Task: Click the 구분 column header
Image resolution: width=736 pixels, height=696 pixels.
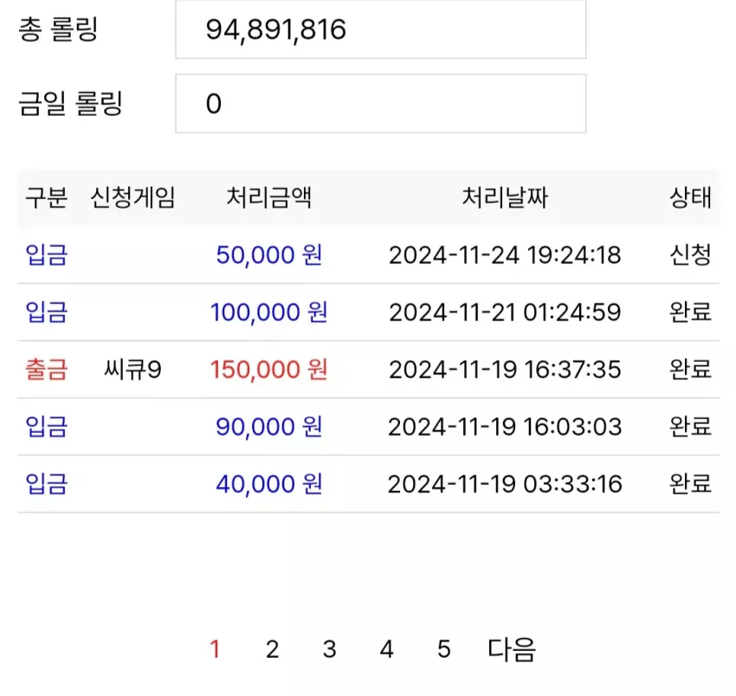Action: pyautogui.click(x=47, y=197)
